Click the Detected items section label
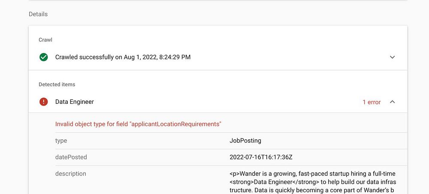The image size is (429, 194). click(57, 85)
